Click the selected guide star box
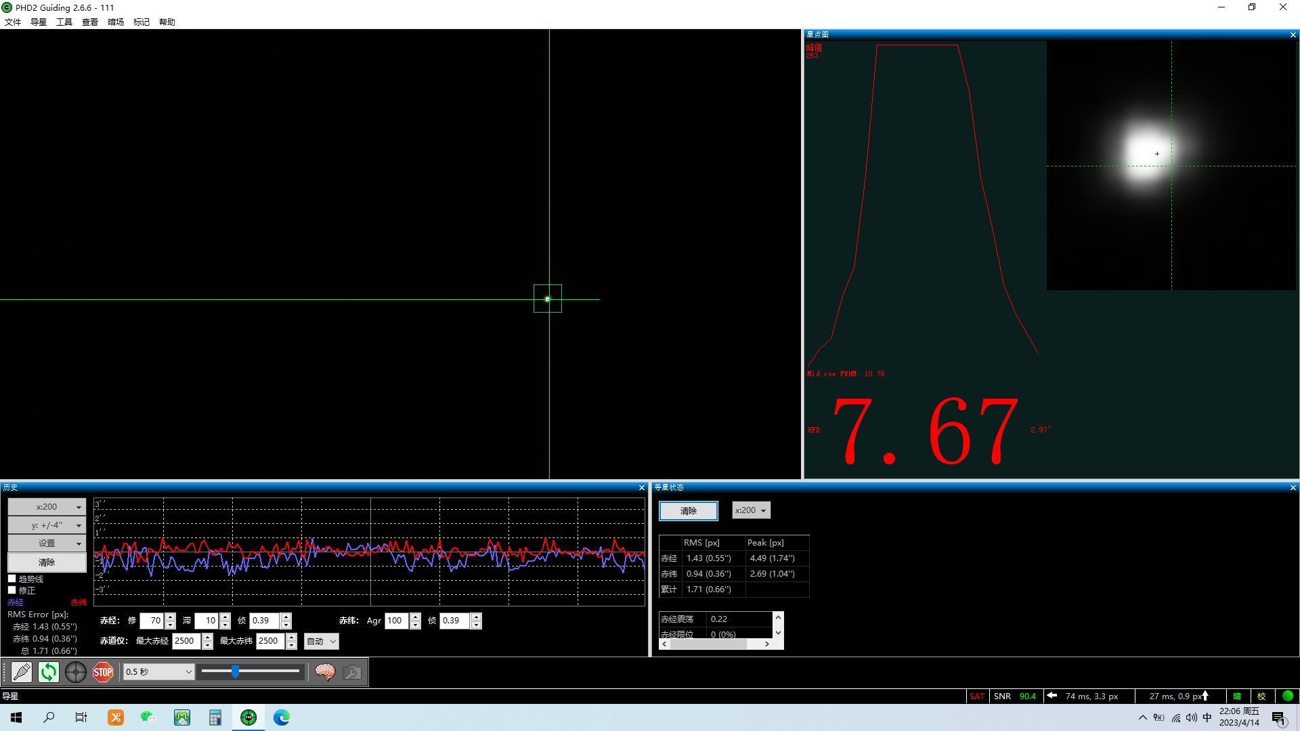This screenshot has height=731, width=1300. point(548,298)
